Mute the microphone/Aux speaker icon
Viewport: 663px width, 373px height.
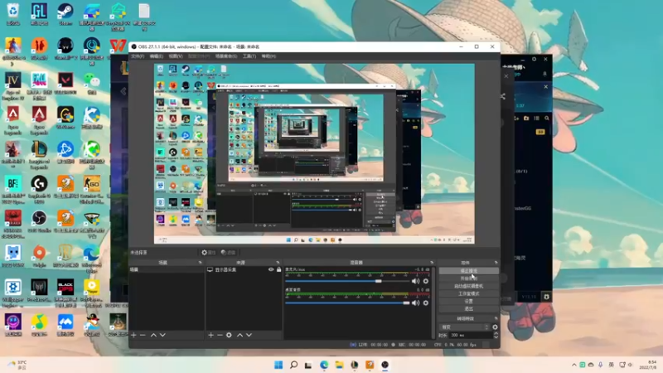pyautogui.click(x=416, y=281)
